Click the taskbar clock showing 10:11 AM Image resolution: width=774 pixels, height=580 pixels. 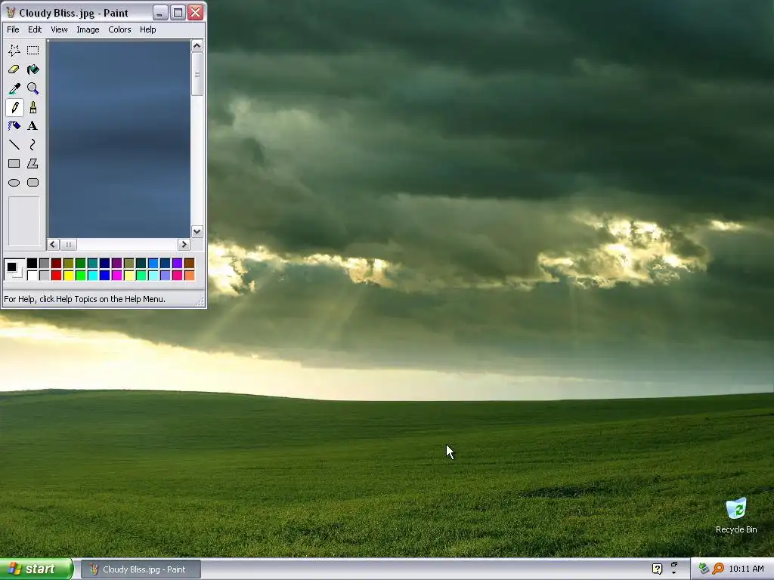tap(746, 569)
